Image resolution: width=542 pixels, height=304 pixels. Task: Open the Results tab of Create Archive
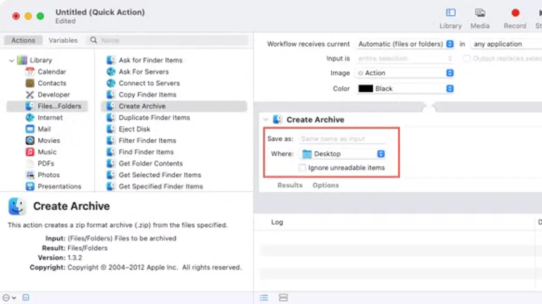[290, 185]
